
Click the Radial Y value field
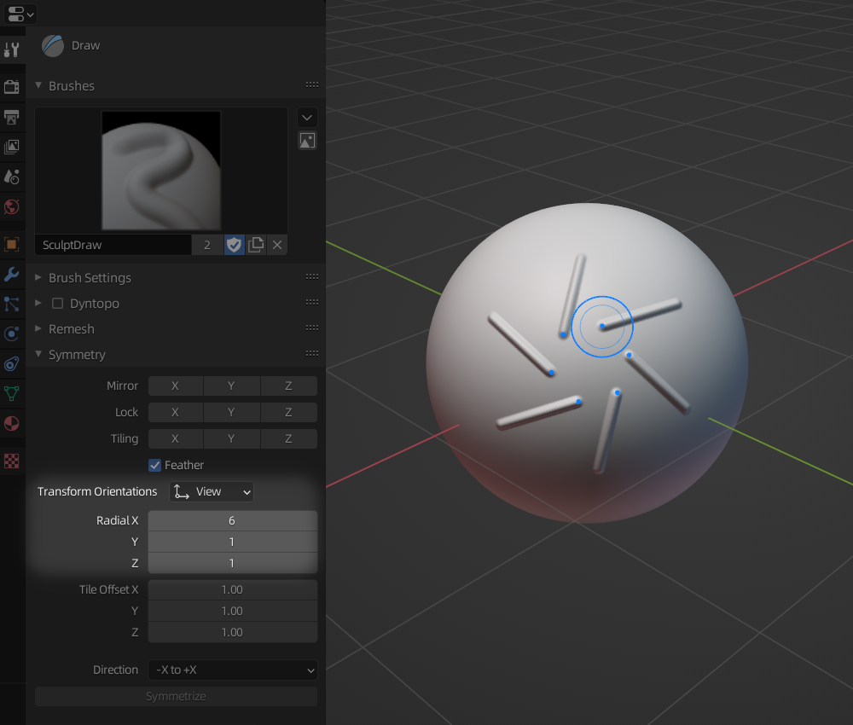pyautogui.click(x=232, y=542)
